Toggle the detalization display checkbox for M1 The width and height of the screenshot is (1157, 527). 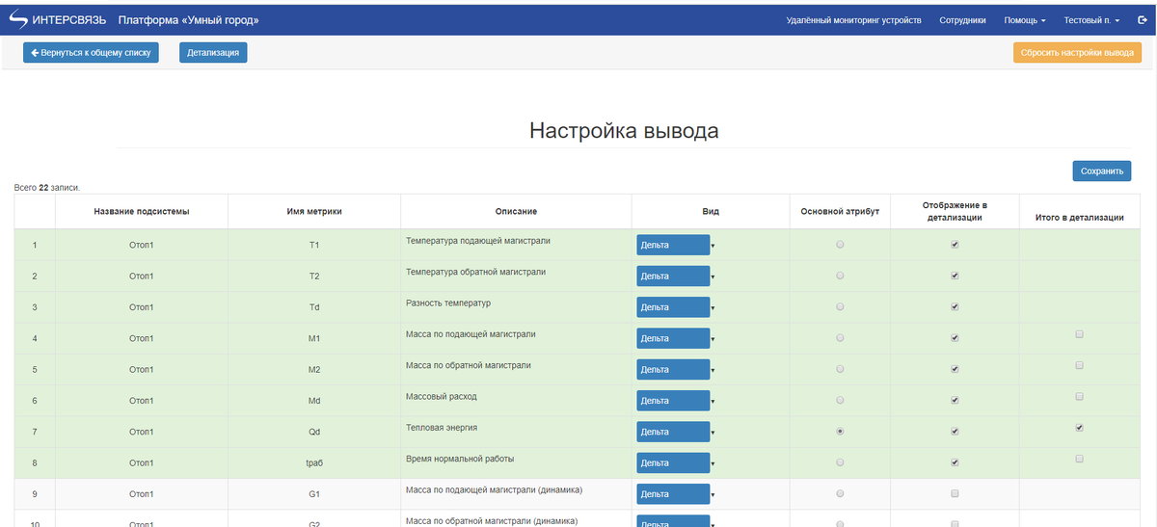[x=955, y=338]
